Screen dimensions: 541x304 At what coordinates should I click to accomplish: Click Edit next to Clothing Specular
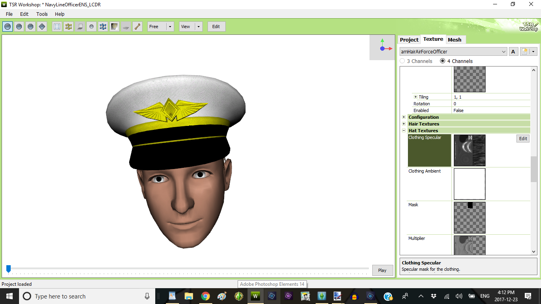tap(523, 138)
